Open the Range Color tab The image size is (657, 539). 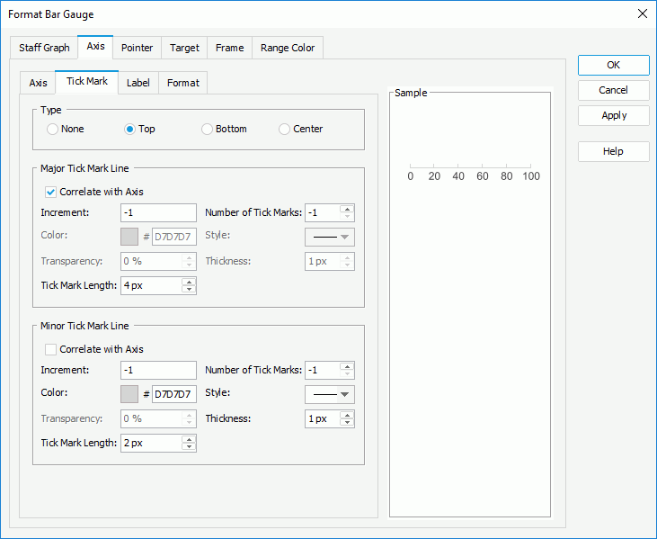click(x=288, y=48)
